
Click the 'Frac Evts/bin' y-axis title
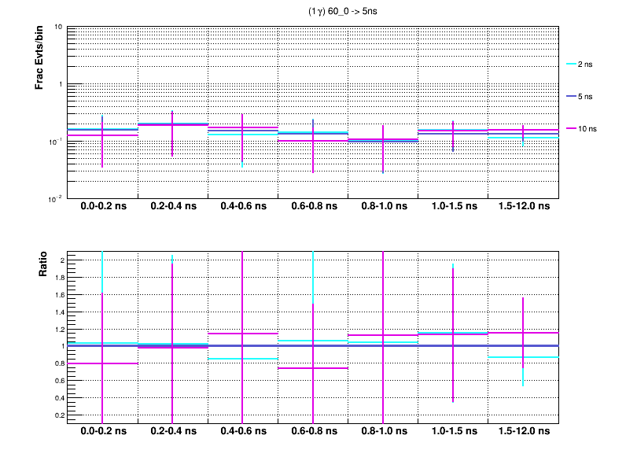point(39,57)
